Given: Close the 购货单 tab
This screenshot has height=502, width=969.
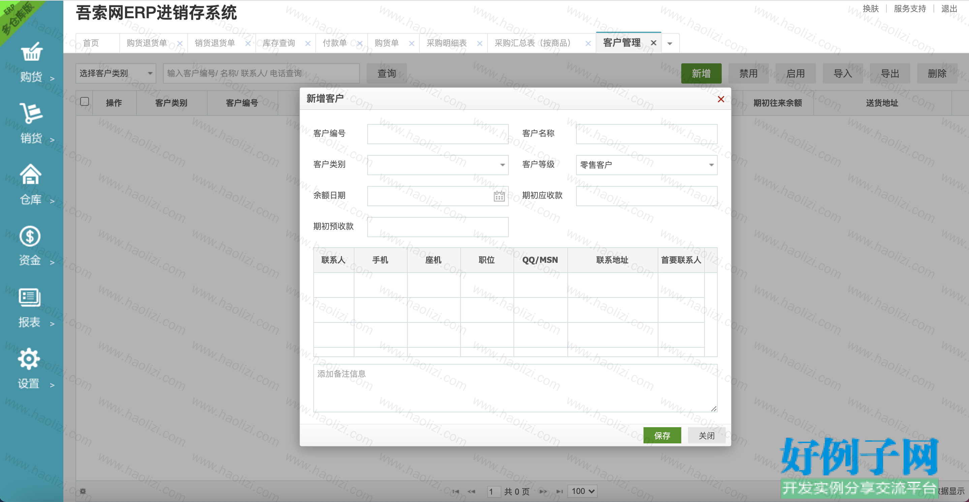Looking at the screenshot, I should point(411,43).
